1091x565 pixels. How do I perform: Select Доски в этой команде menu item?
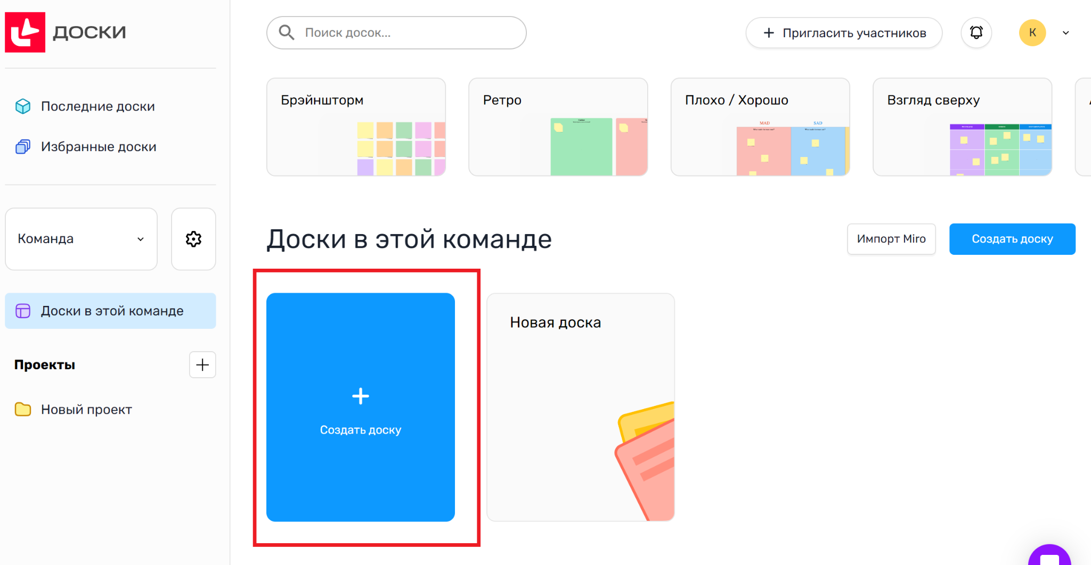click(110, 311)
